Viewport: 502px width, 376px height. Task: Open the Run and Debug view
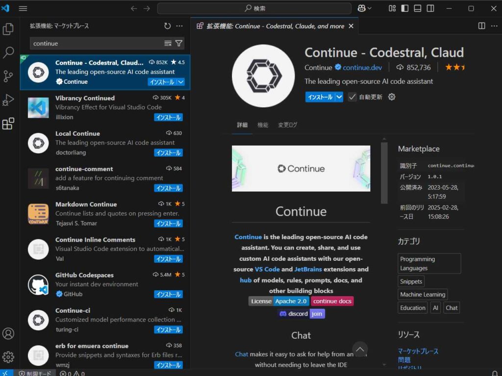tap(8, 100)
